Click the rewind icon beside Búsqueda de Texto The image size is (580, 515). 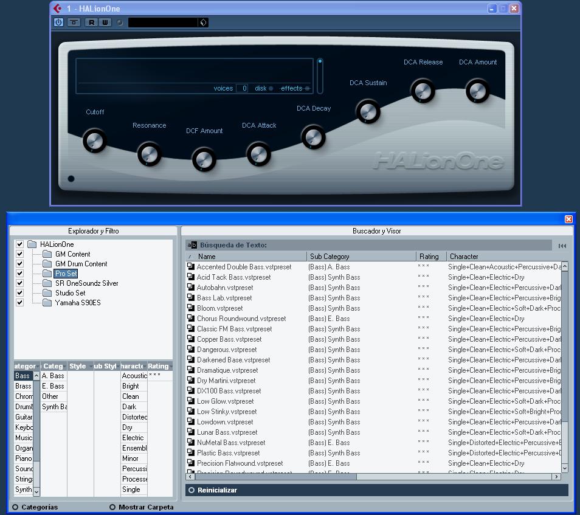562,246
